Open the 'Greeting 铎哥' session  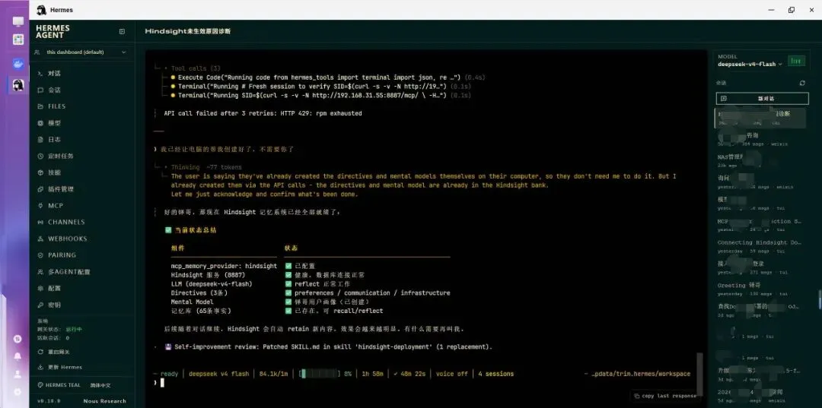click(x=759, y=289)
